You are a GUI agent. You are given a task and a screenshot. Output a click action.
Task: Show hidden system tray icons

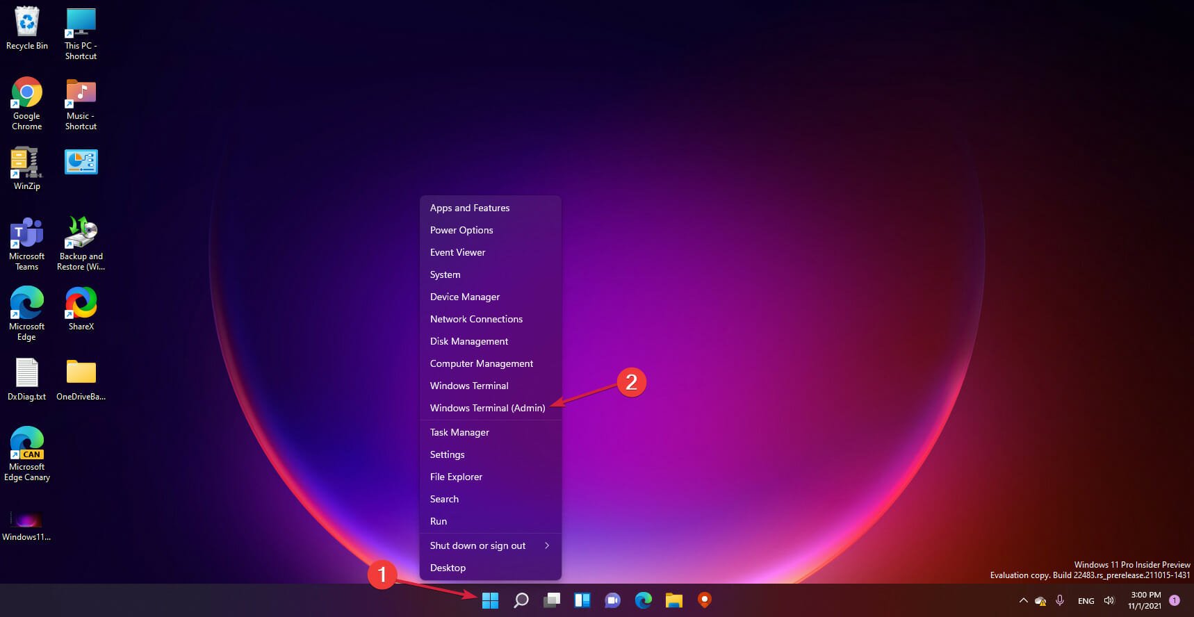(1023, 600)
